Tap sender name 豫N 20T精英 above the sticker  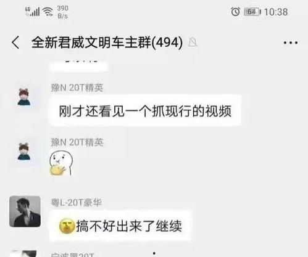[x=77, y=142]
